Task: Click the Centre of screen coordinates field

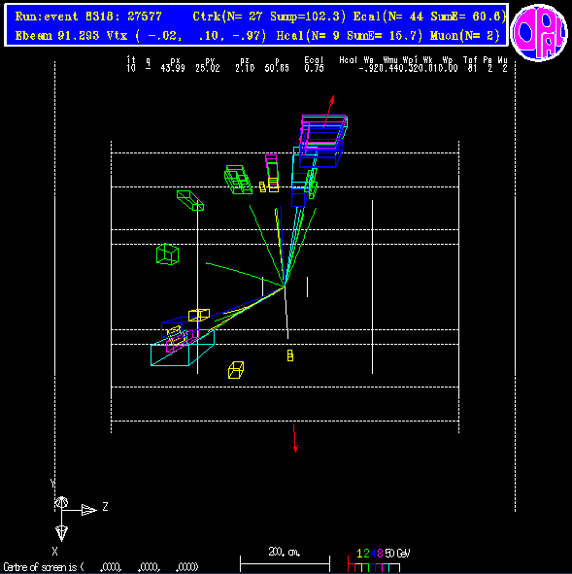Action: 101,567
